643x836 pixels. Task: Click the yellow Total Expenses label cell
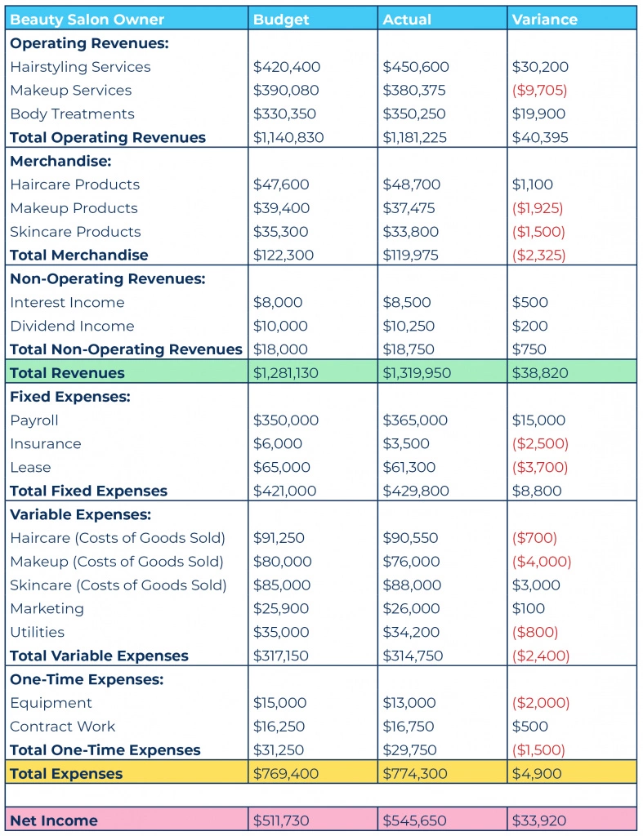point(127,773)
